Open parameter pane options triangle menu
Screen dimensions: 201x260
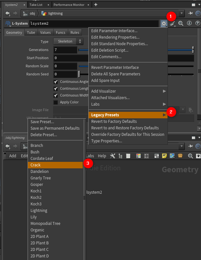[x=199, y=5]
